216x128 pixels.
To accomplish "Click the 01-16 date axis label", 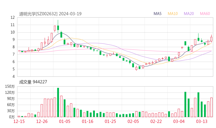I will [x=88, y=121].
